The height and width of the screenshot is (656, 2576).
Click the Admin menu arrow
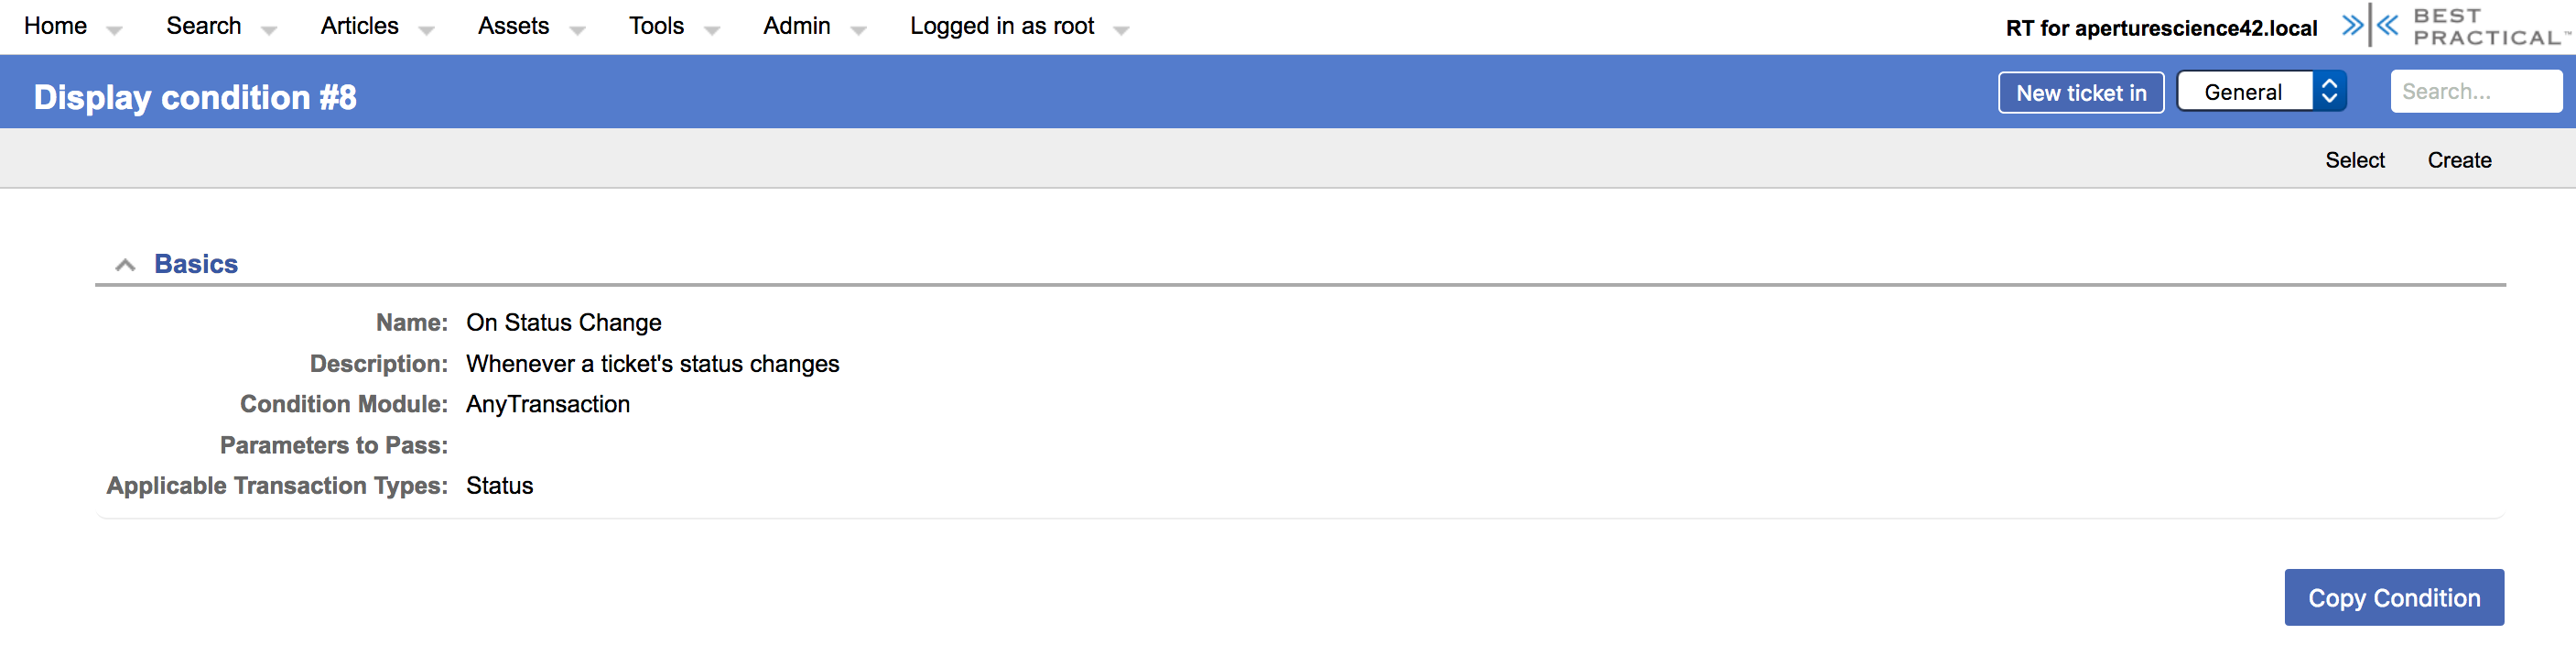click(x=858, y=30)
